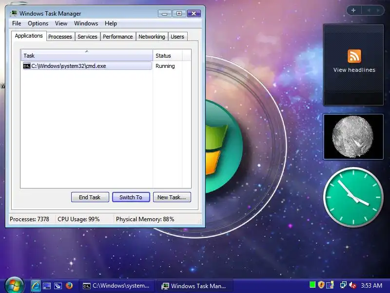The width and height of the screenshot is (390, 293).
Task: Open the Windows menu
Action: (x=86, y=23)
